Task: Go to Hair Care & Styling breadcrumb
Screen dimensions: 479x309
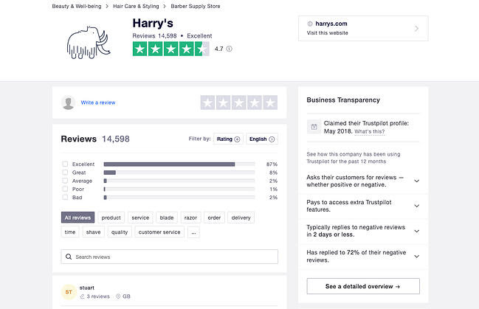Action: click(136, 6)
